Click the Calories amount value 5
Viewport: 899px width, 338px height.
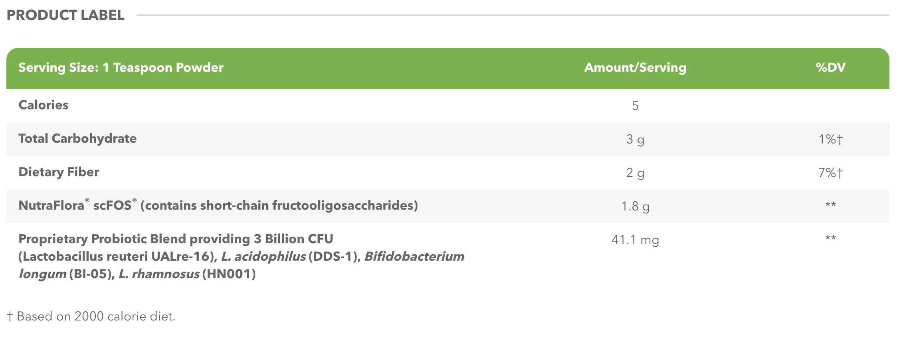pos(635,106)
